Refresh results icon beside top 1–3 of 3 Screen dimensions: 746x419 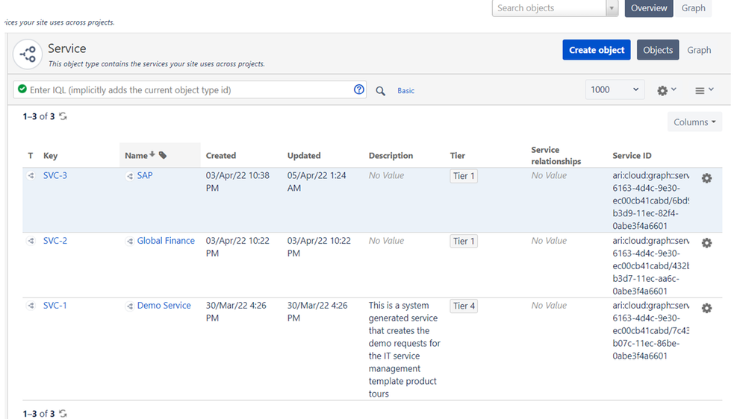63,116
